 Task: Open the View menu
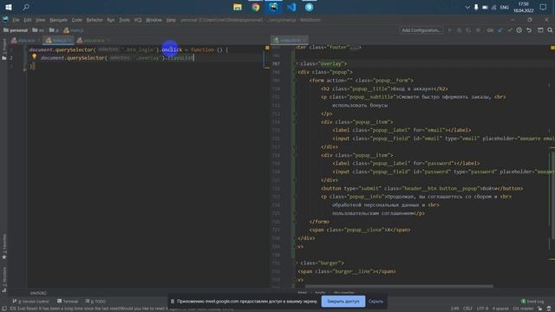pos(41,20)
